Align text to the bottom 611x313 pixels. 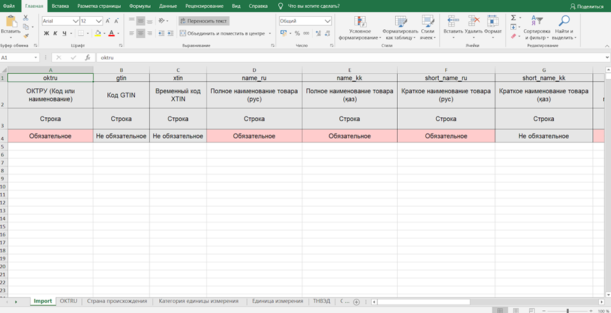click(149, 21)
